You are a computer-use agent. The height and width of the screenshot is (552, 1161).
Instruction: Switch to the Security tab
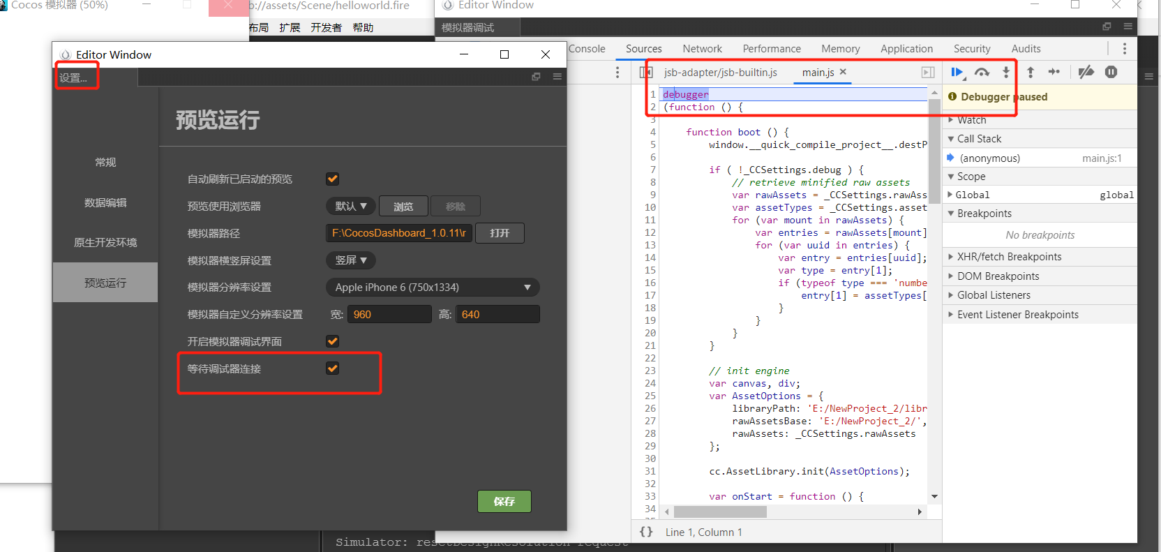click(972, 48)
